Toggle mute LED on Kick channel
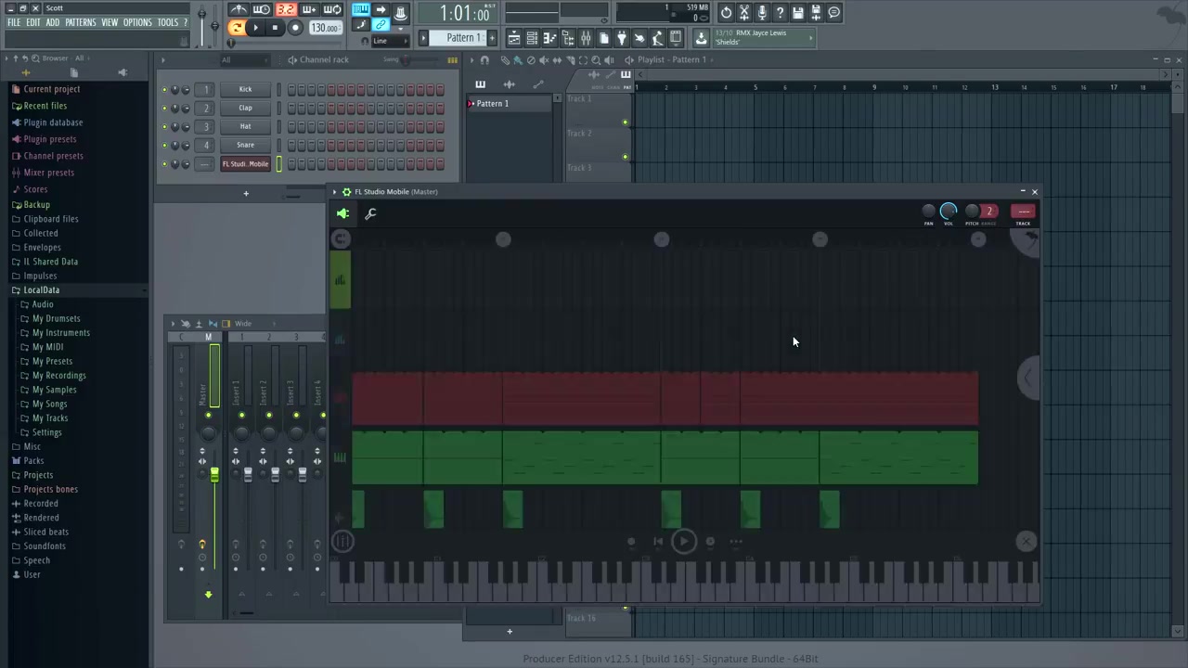Image resolution: width=1188 pixels, height=668 pixels. coord(164,90)
